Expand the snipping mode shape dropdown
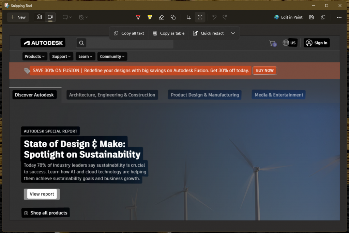 point(67,17)
